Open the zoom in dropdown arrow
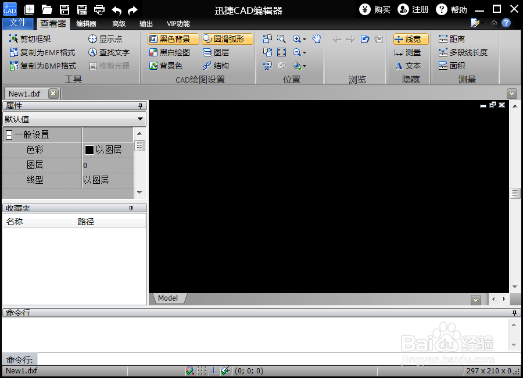The image size is (523, 378). [x=304, y=40]
